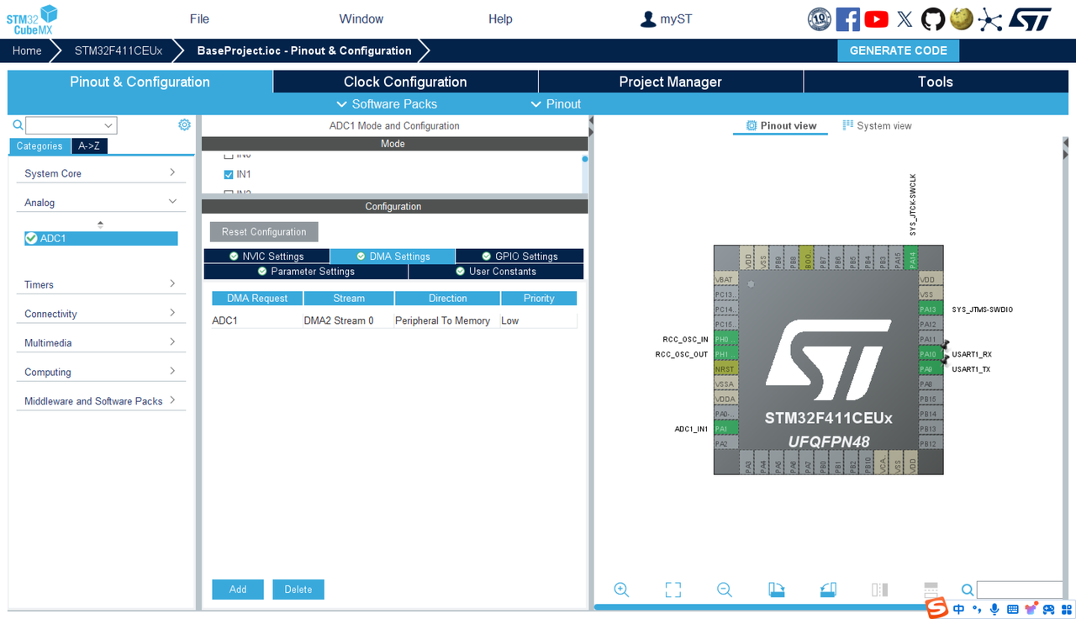This screenshot has height=619, width=1076.
Task: Rotate the chip clockwise icon
Action: (777, 590)
